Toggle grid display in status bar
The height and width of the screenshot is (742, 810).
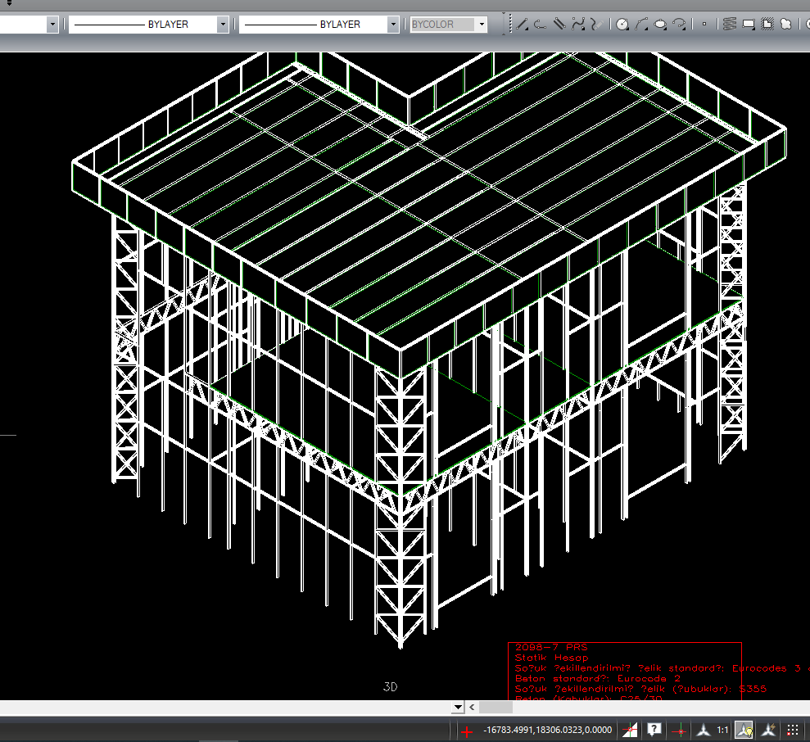point(793,730)
